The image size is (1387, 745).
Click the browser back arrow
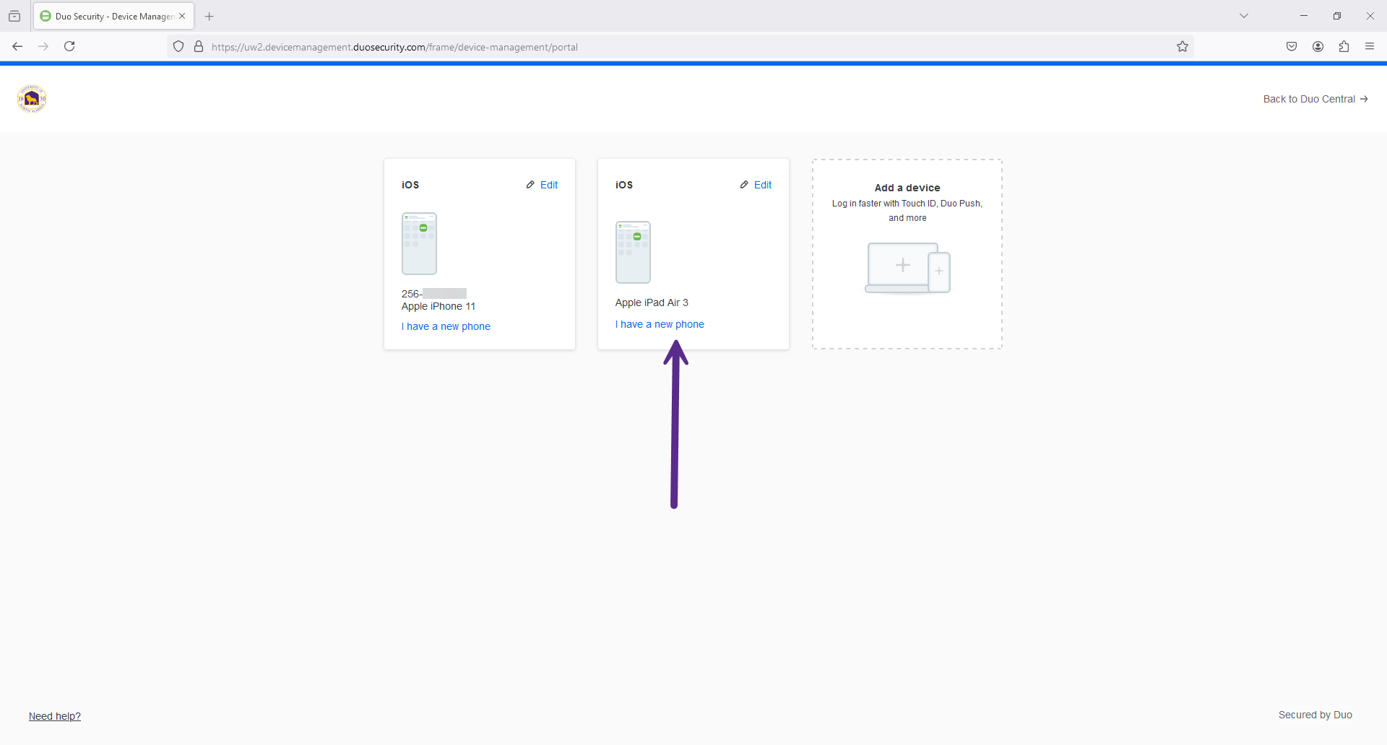coord(17,46)
